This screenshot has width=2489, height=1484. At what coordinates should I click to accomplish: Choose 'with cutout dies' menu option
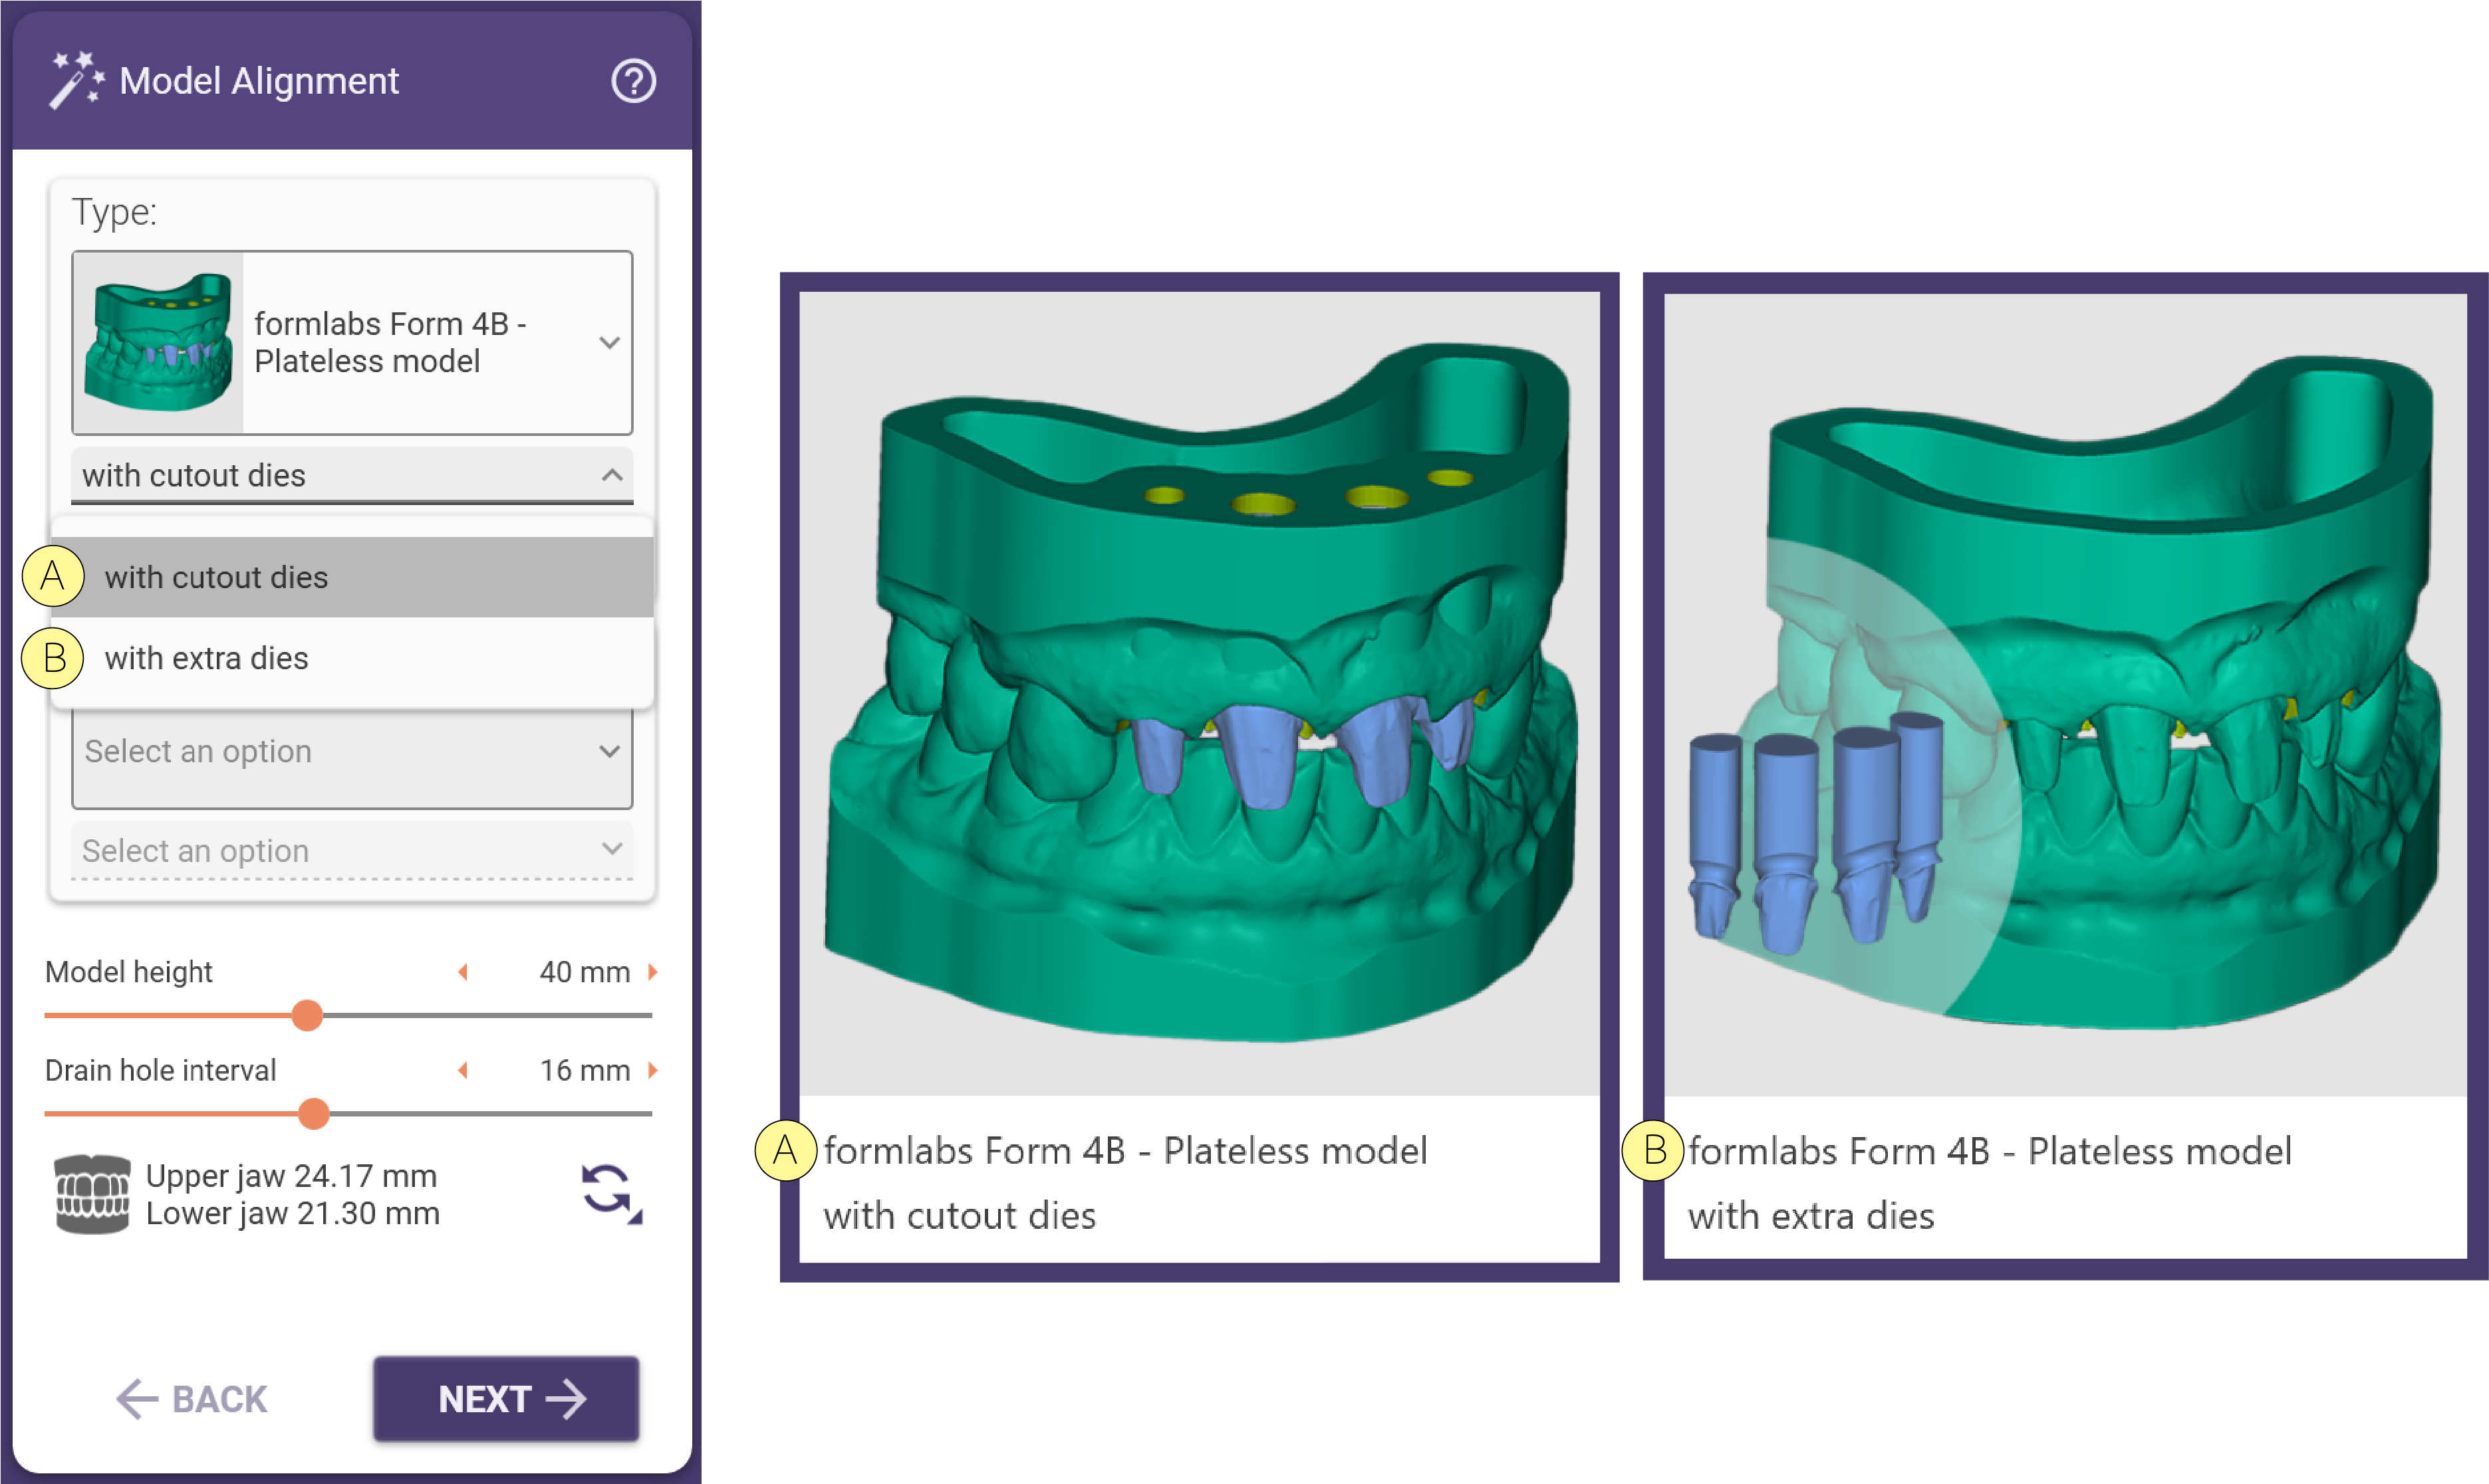tap(352, 577)
